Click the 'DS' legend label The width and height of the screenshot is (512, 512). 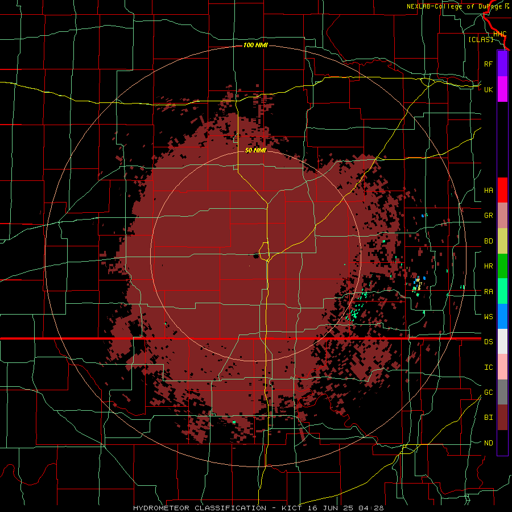coord(488,342)
